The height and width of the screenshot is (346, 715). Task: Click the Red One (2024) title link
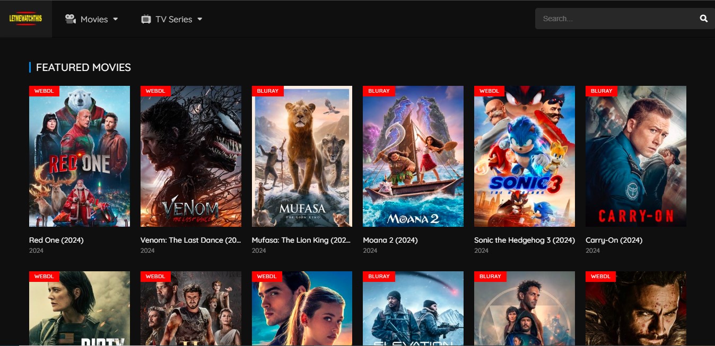[56, 240]
